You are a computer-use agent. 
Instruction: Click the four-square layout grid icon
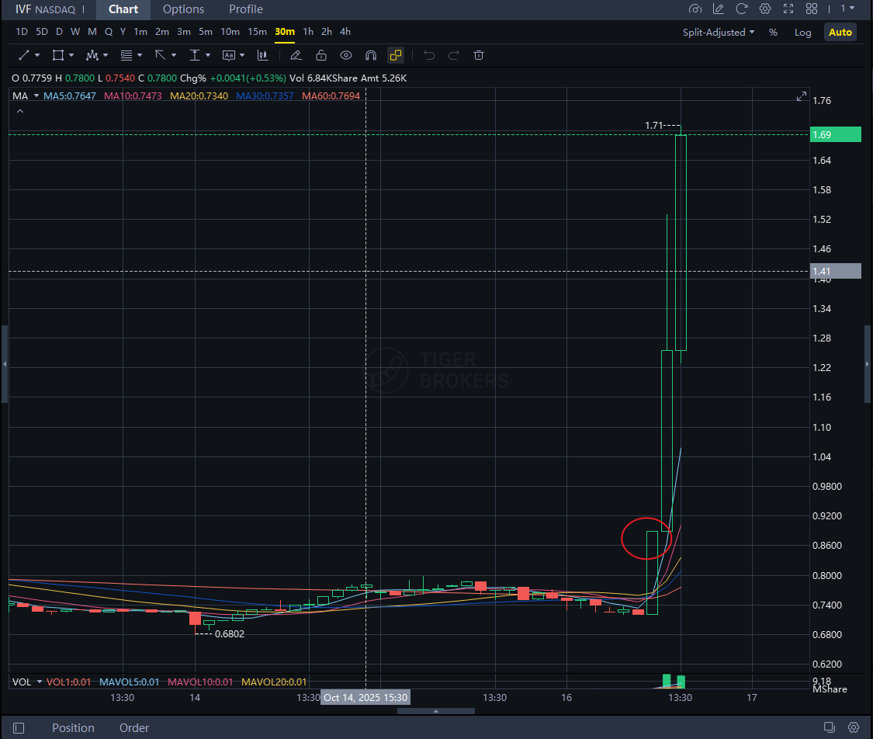click(812, 9)
